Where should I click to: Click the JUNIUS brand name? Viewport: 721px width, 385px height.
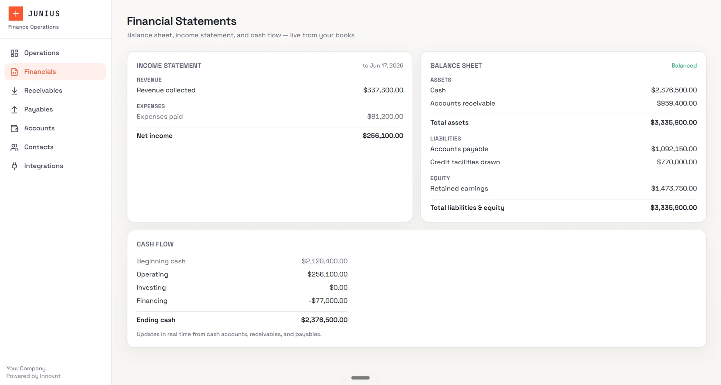44,14
